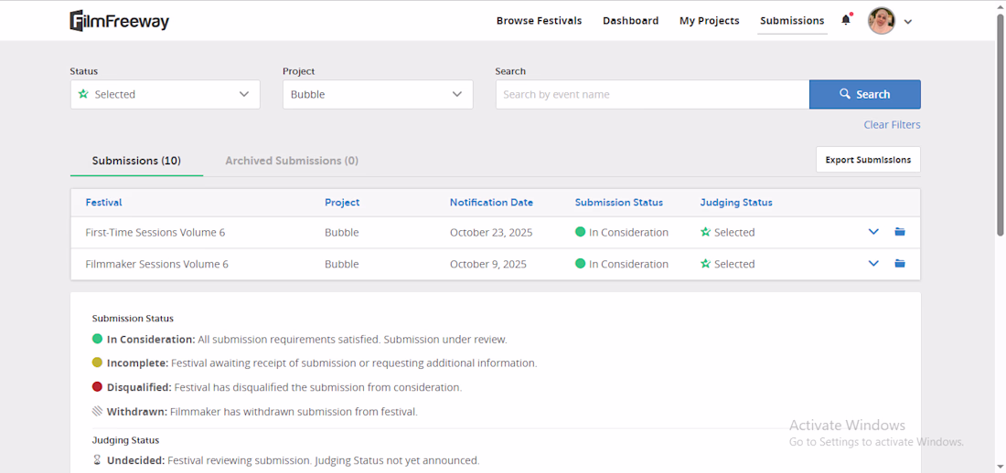Open the notifications bell

click(846, 20)
